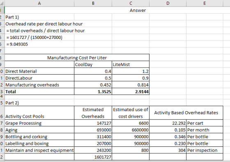Select Aging cost driver 6600000
Screen dimensions: 230x162
[131, 130]
